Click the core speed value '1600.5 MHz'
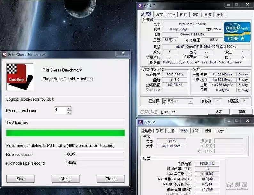The image size is (254, 195). pyautogui.click(x=175, y=74)
